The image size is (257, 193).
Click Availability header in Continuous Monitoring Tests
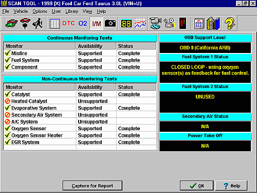point(96,46)
